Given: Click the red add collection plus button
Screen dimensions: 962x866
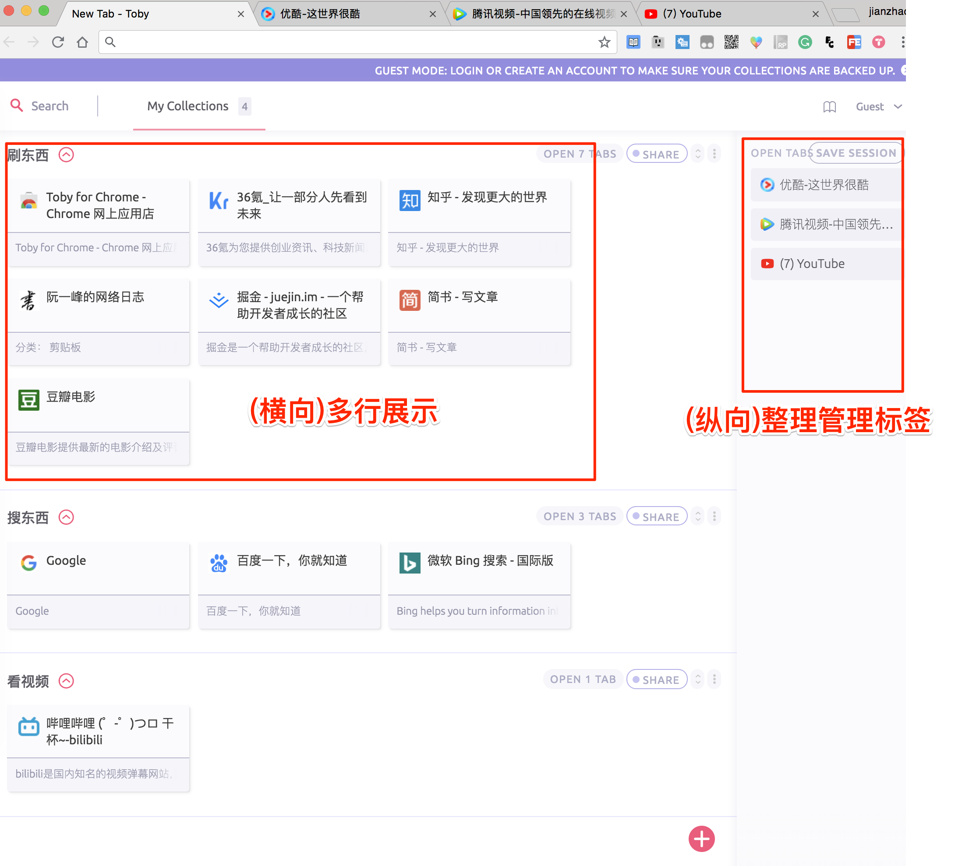Looking at the screenshot, I should pos(701,839).
